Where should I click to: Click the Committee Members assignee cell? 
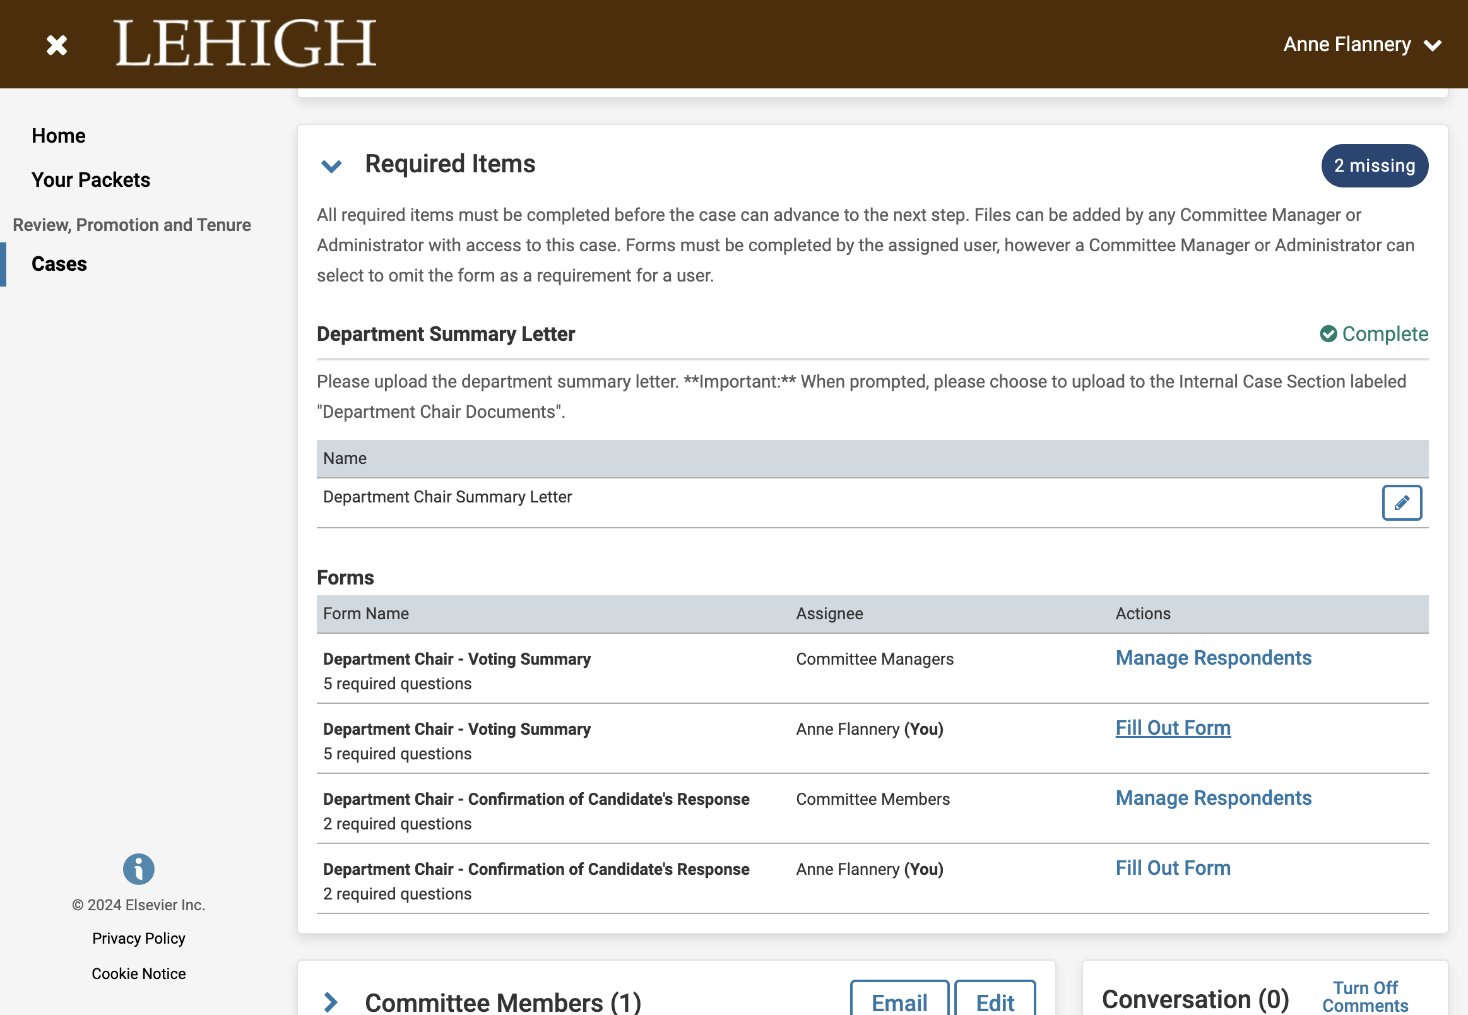coord(872,798)
